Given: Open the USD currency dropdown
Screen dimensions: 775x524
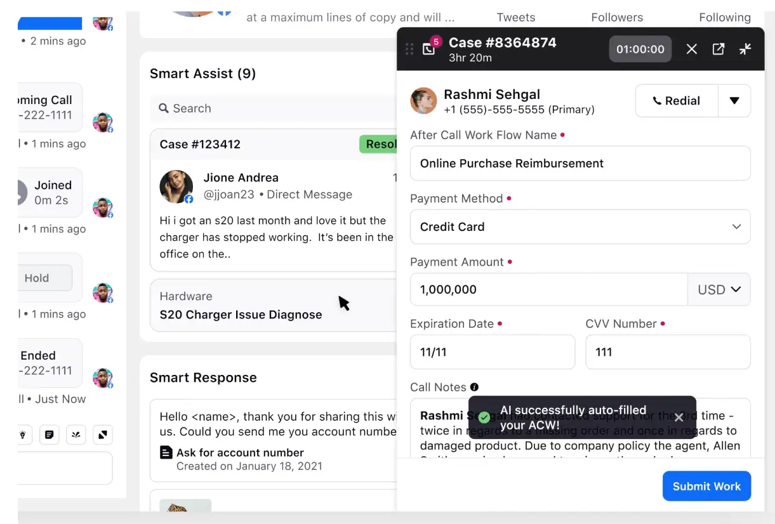Looking at the screenshot, I should pyautogui.click(x=719, y=289).
